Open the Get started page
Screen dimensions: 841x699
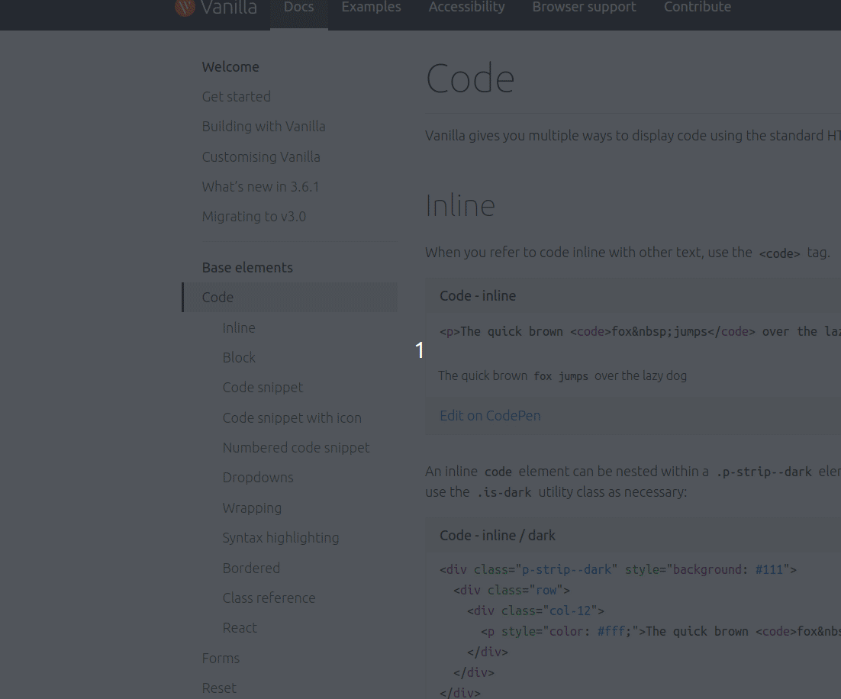[x=237, y=97]
